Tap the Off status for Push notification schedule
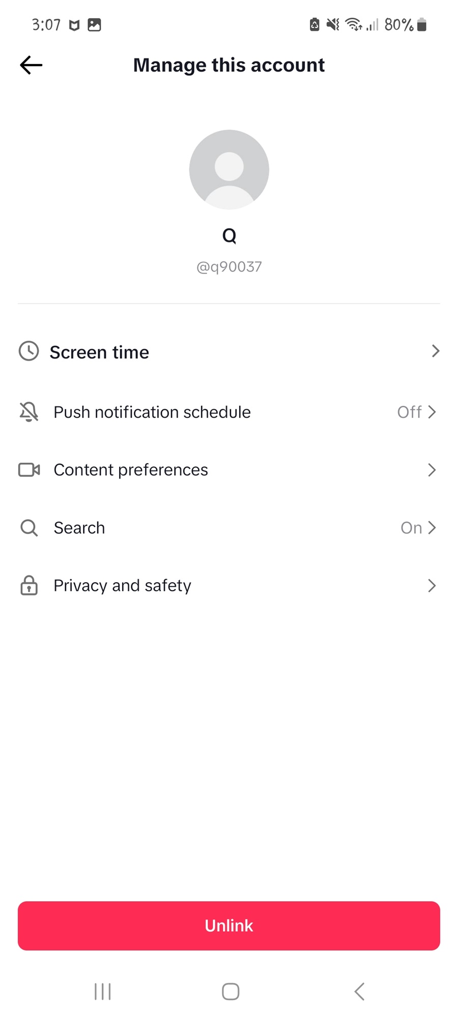Screen dimensions: 458x1017 click(409, 412)
